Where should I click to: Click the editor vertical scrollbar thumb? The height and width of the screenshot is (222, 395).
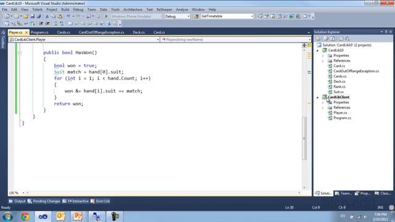[x=304, y=138]
